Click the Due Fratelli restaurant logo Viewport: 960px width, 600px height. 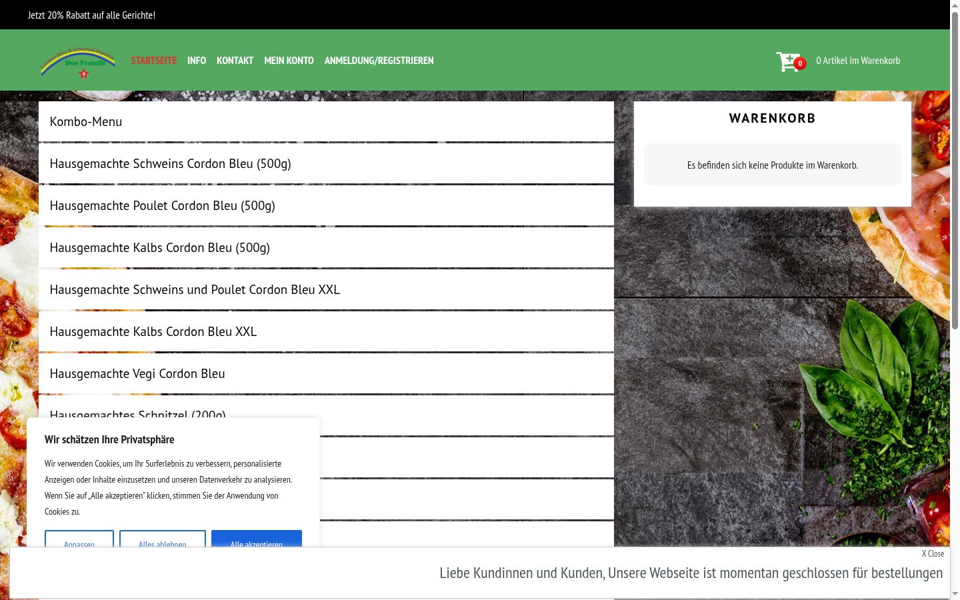(x=78, y=63)
